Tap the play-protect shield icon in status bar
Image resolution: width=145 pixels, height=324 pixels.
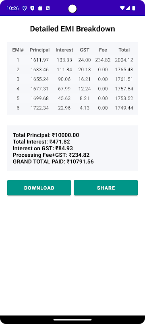point(32,8)
